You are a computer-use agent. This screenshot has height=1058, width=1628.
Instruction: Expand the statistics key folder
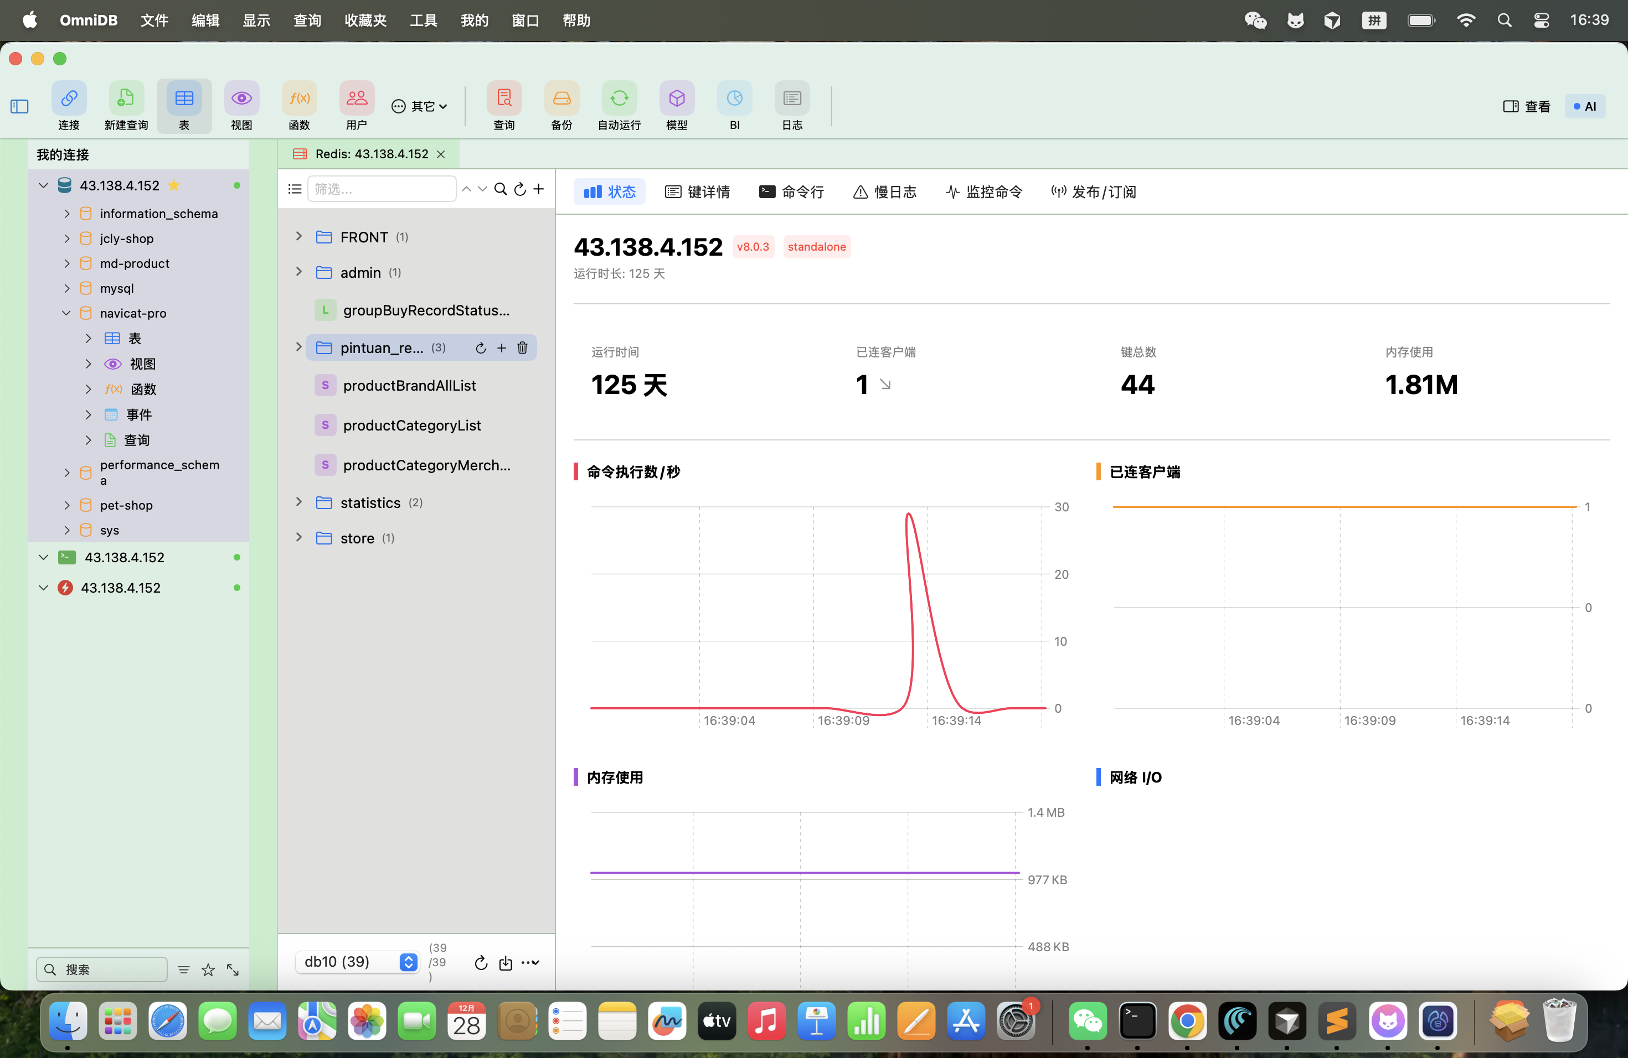299,502
